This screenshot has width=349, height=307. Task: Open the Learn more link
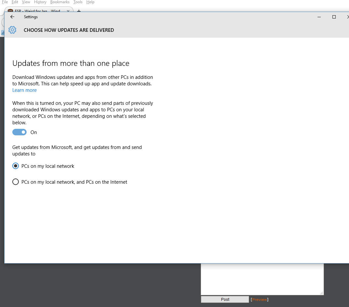coord(24,90)
